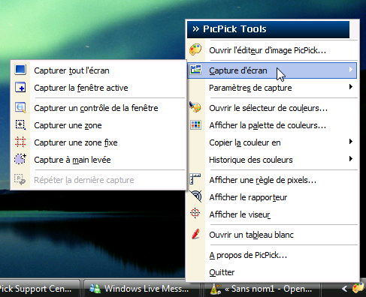This screenshot has width=366, height=297.
Task: Choose Capturer une zone
Action: [98, 125]
